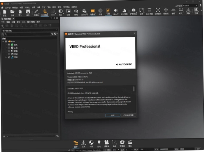Open the 显示/隐藏 menu in scenegraph panel
The image size is (204, 152).
click(31, 22)
